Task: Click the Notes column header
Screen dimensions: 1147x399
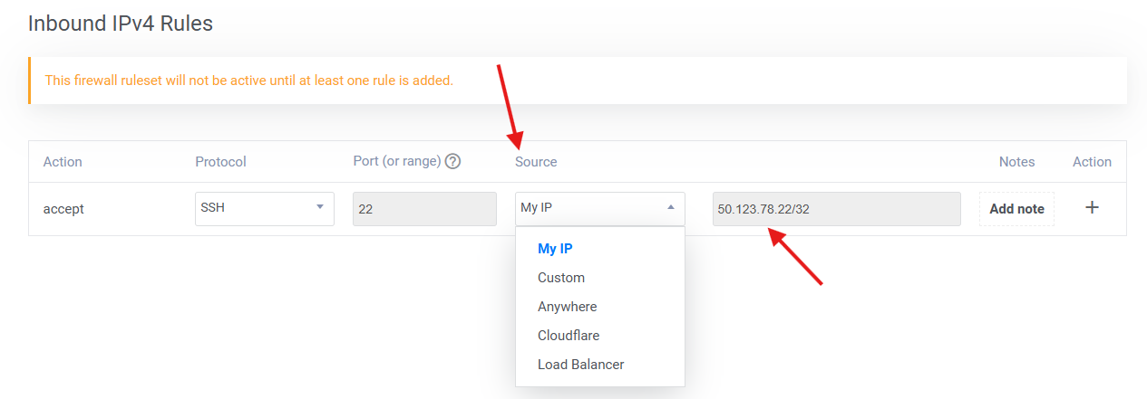Action: click(x=1016, y=162)
